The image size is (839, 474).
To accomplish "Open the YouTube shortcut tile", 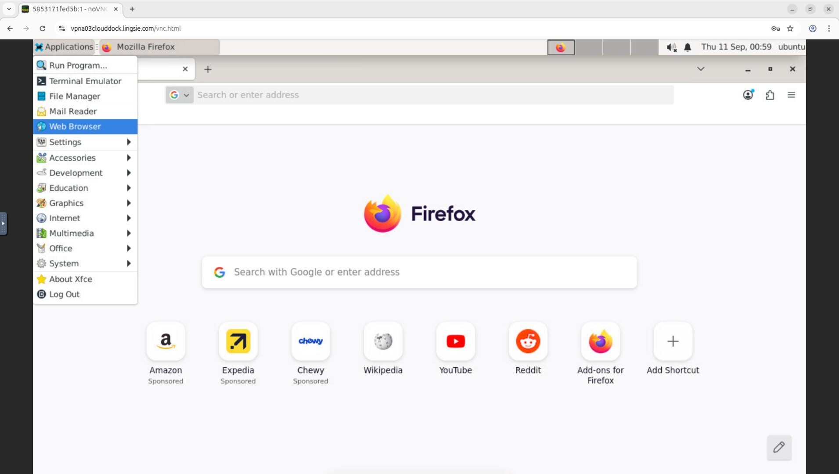I will coord(455,341).
